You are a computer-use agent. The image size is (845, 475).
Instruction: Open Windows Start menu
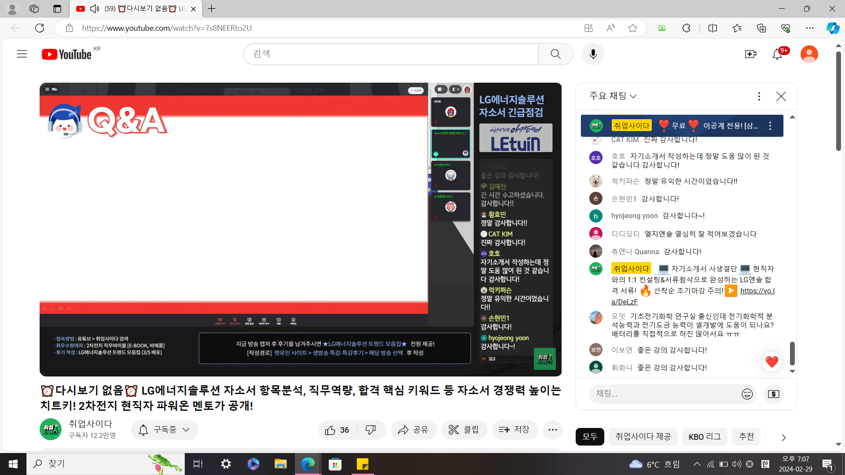pos(13,464)
